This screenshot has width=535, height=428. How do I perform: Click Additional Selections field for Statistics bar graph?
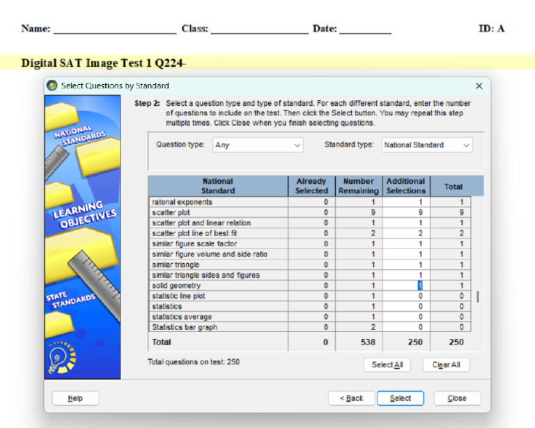[x=406, y=327]
